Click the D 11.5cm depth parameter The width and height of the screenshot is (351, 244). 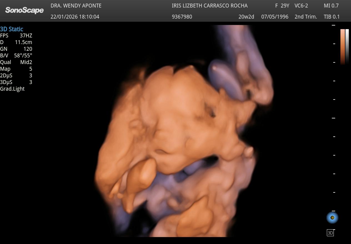click(16, 42)
